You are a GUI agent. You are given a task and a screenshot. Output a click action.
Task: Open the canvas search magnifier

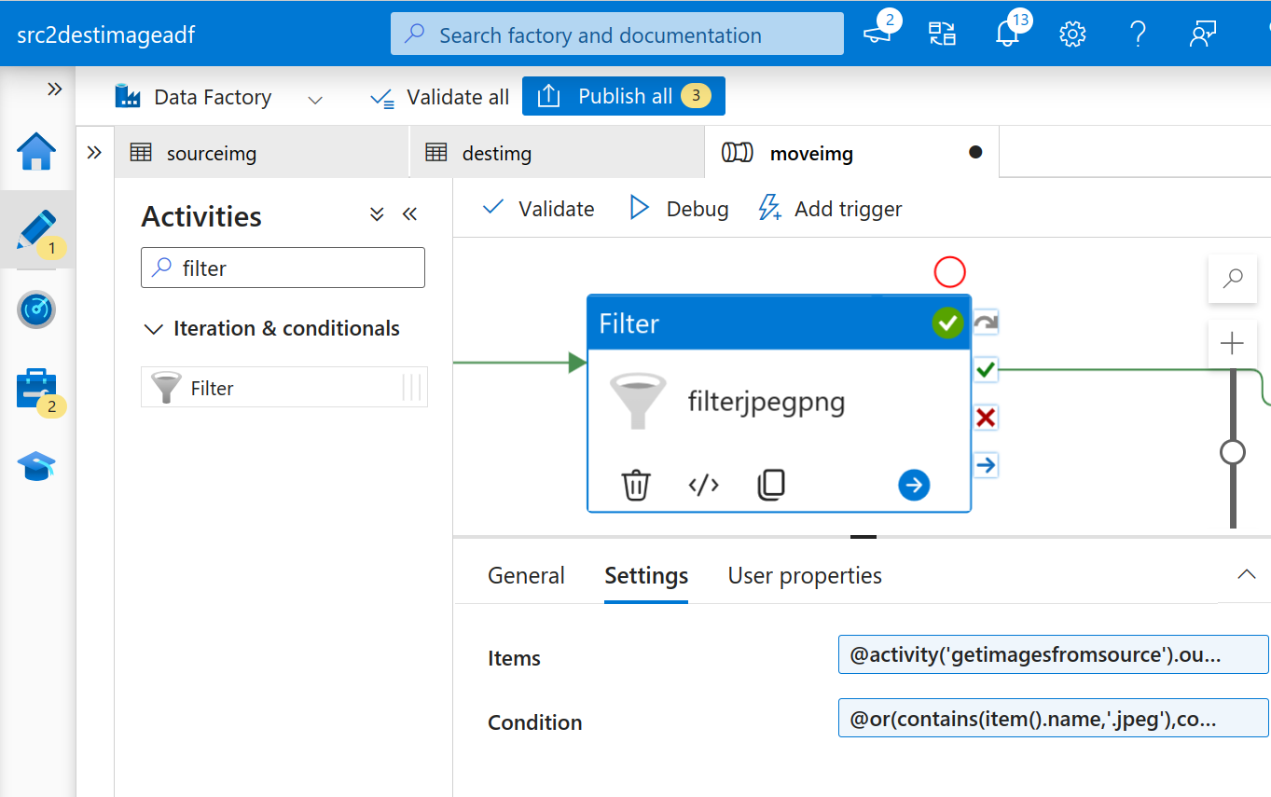pyautogui.click(x=1233, y=278)
